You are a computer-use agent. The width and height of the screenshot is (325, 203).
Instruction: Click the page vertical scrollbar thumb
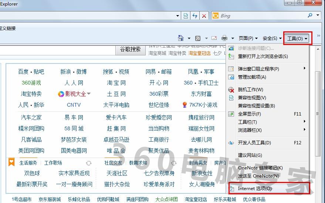pos(318,114)
